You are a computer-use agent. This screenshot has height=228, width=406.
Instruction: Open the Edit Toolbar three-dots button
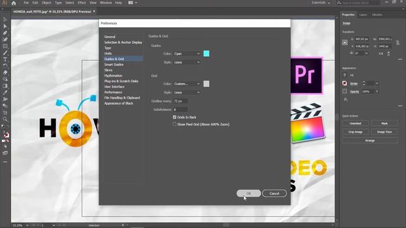point(5,162)
